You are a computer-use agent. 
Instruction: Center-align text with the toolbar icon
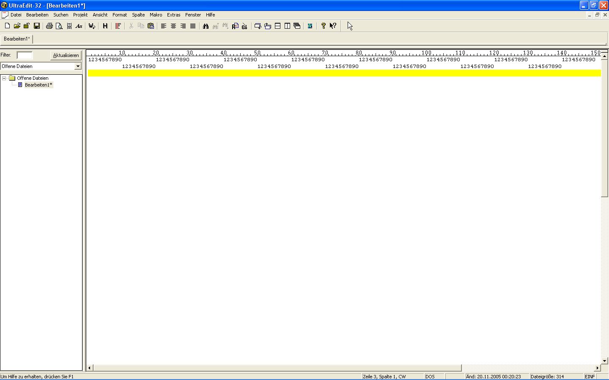coord(173,26)
